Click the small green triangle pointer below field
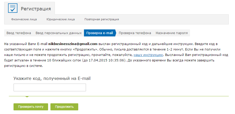This screenshot has width=235, height=114. point(27,97)
